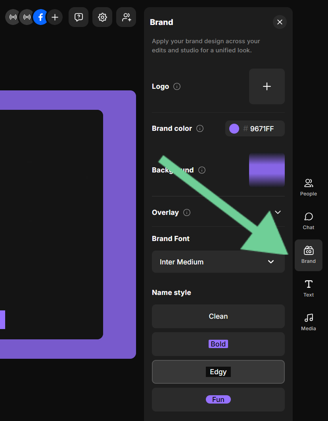Open studio settings gear
Viewport: 328px width, 421px height.
[102, 17]
